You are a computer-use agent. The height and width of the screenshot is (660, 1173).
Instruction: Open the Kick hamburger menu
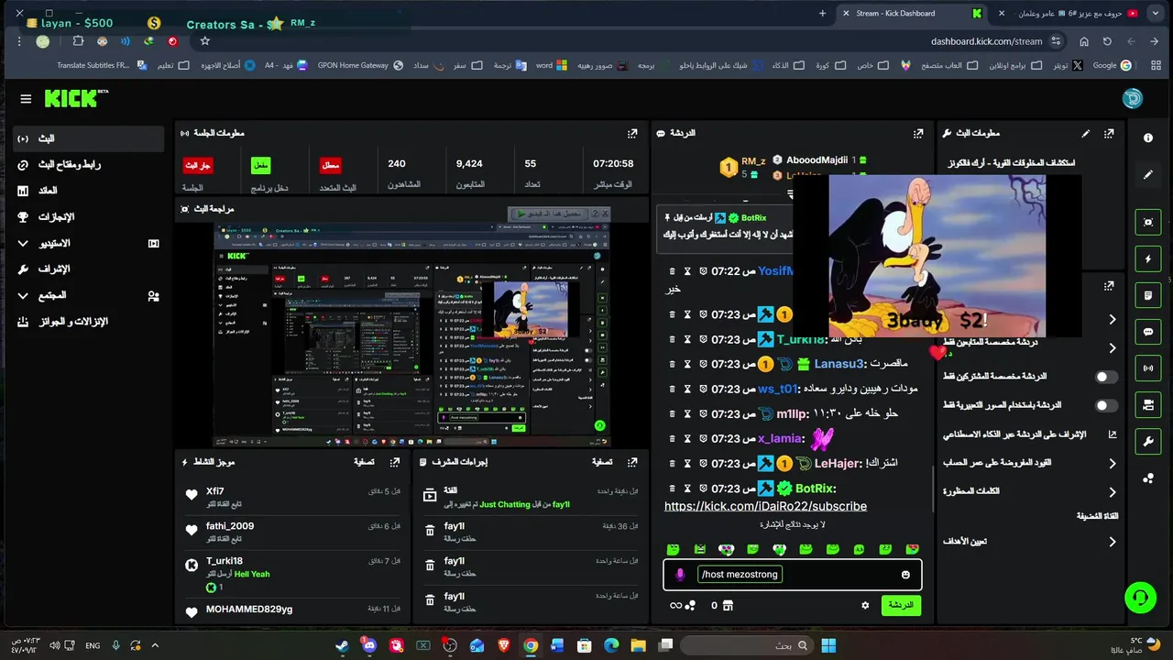pos(26,99)
